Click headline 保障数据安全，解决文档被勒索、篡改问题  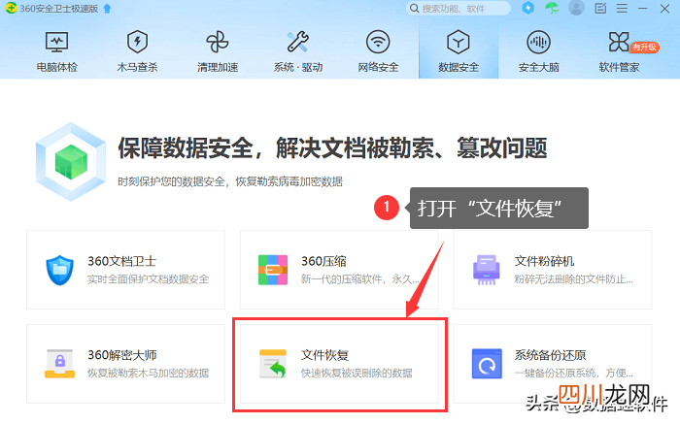coord(332,147)
